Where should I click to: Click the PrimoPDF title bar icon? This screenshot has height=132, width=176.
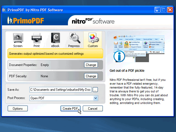pyautogui.click(x=4, y=10)
